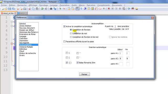
Task: Click paire #1 Début input field
Action: click(121, 53)
